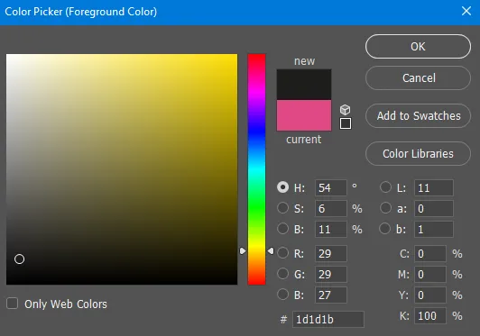Click the title "Color Picker (Foreground Color)"
480x336 pixels.
point(81,12)
